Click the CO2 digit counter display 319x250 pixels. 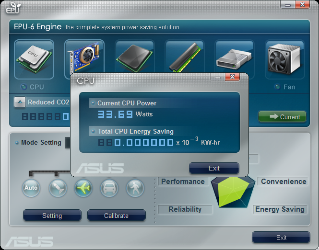point(46,116)
